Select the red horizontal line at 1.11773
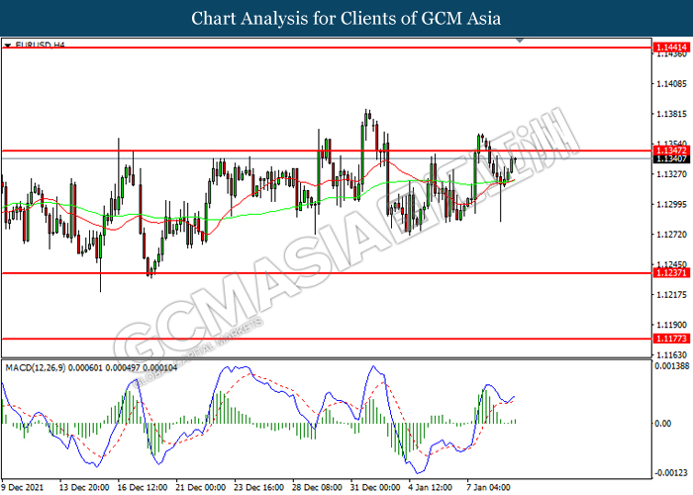This screenshot has width=693, height=495. point(326,339)
